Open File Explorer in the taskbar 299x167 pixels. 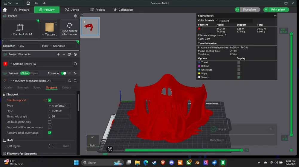137,163
